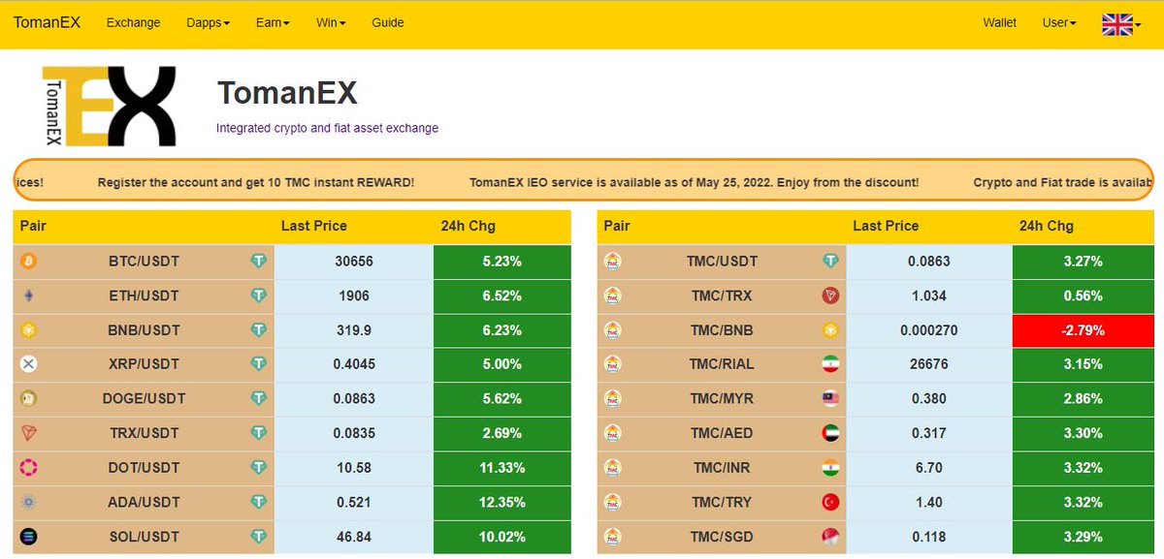
Task: Click the Dogecoin icon in DOGE/USDT row
Action: click(29, 398)
